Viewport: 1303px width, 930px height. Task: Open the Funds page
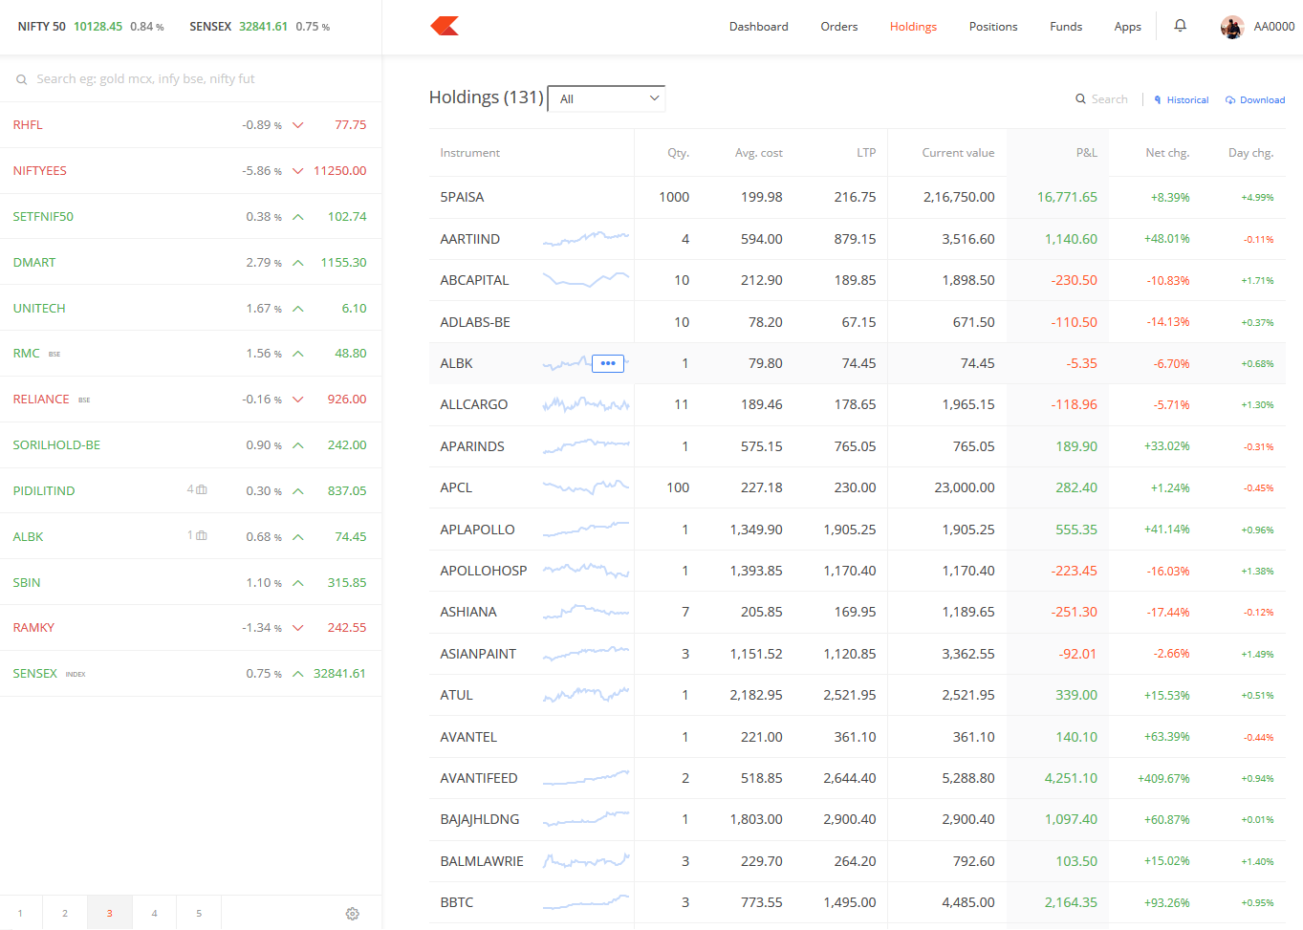click(1066, 27)
